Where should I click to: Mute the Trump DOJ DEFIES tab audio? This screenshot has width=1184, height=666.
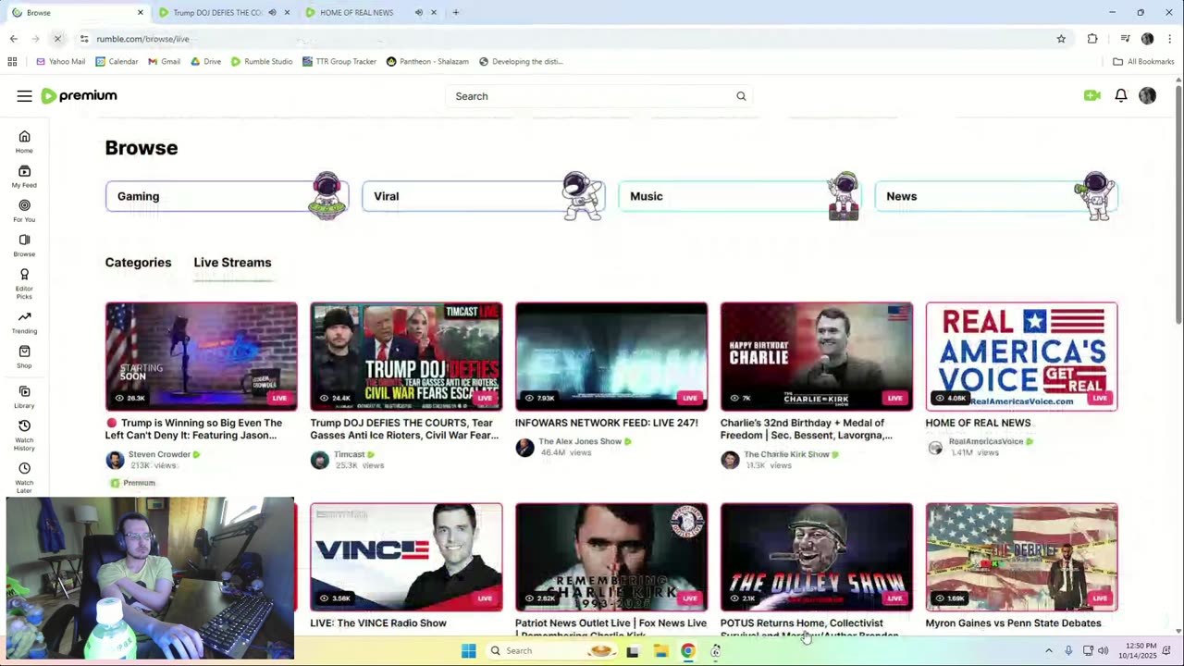tap(272, 13)
